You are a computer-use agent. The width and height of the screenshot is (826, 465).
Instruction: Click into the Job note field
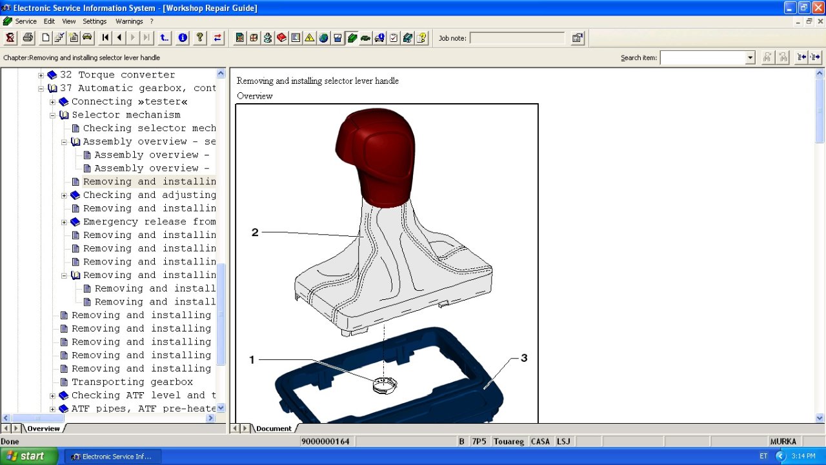pyautogui.click(x=517, y=38)
